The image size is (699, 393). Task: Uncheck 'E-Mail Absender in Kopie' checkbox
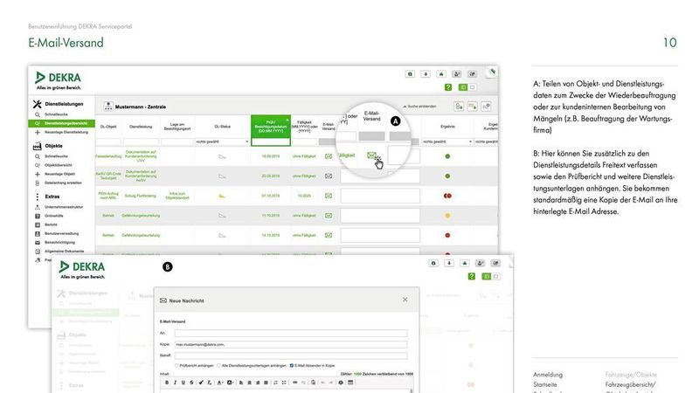click(292, 365)
